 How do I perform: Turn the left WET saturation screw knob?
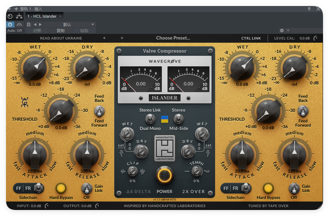(127, 134)
